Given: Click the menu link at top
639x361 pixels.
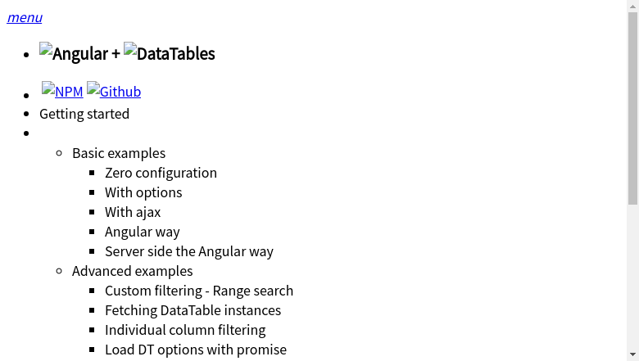Looking at the screenshot, I should 25,17.
